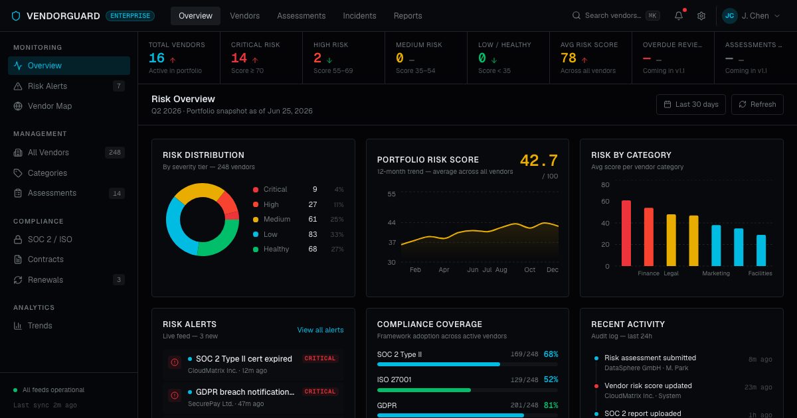Click the Healthy green legend dot

click(256, 249)
